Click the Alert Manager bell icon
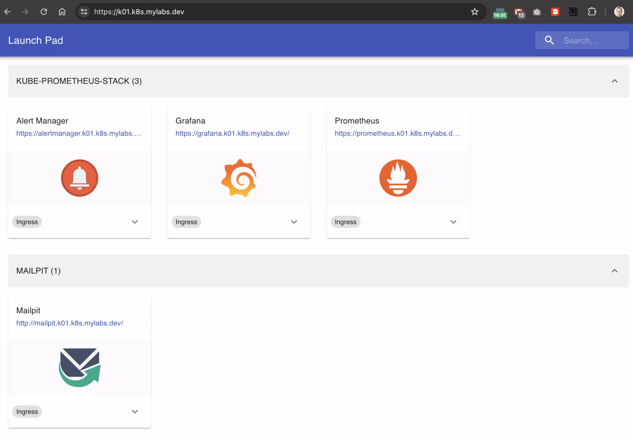Screen dimensions: 633x435 pyautogui.click(x=79, y=178)
